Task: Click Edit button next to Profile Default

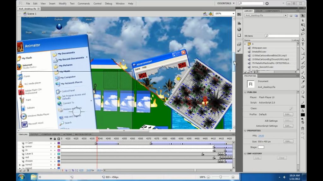Action: (x=288, y=114)
